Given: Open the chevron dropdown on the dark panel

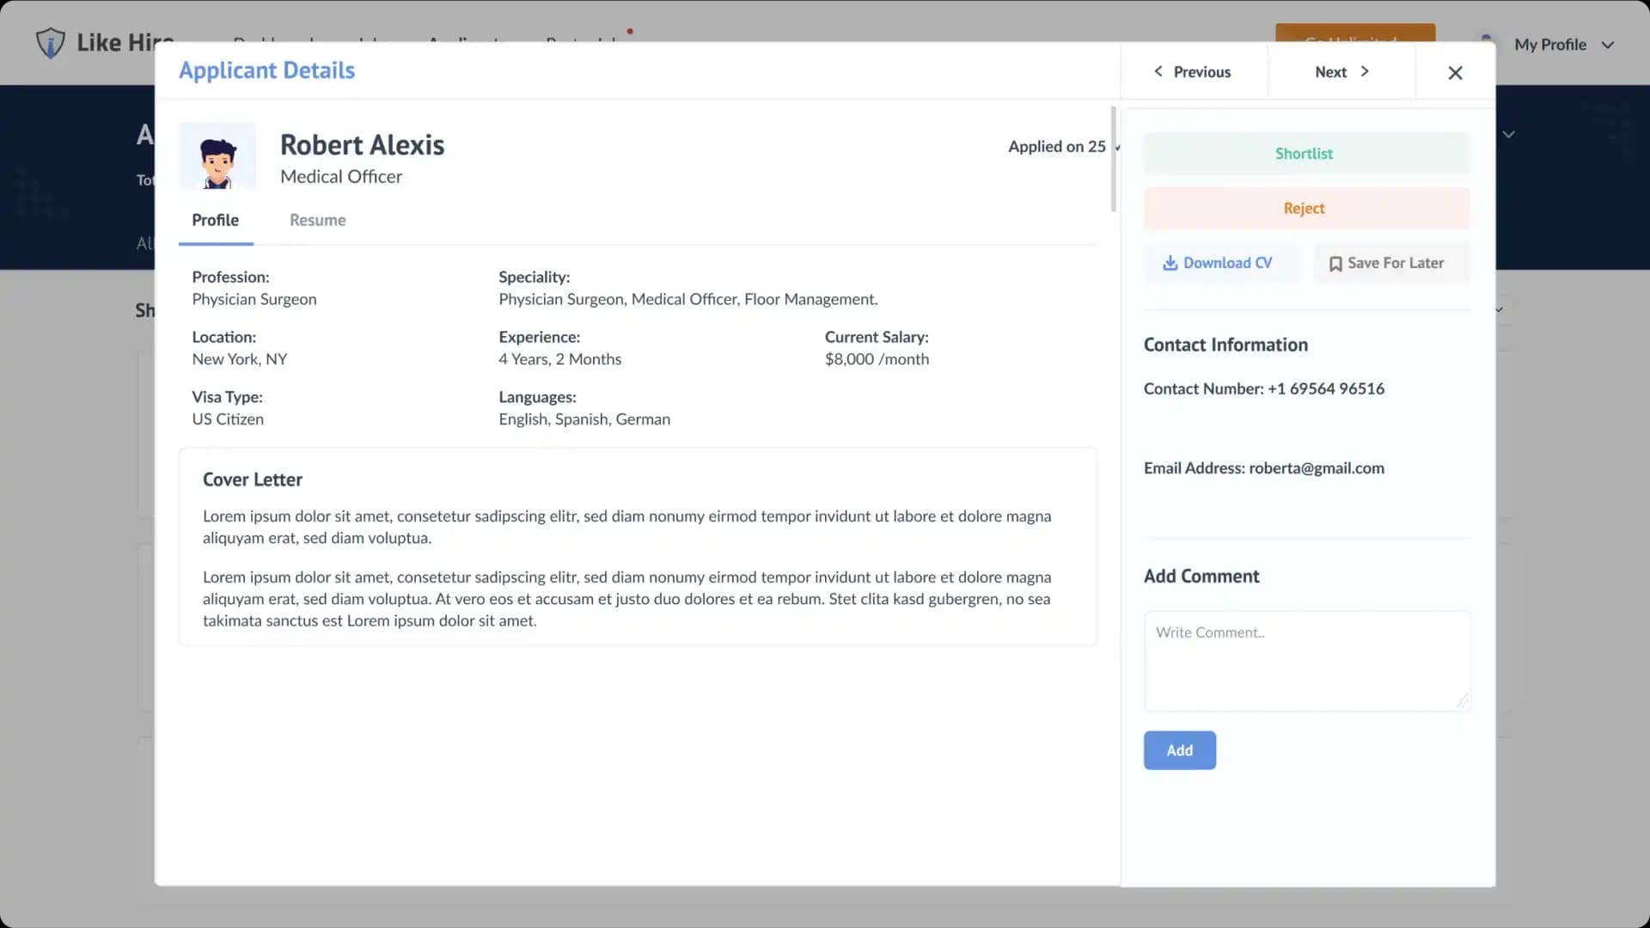Looking at the screenshot, I should (1510, 134).
